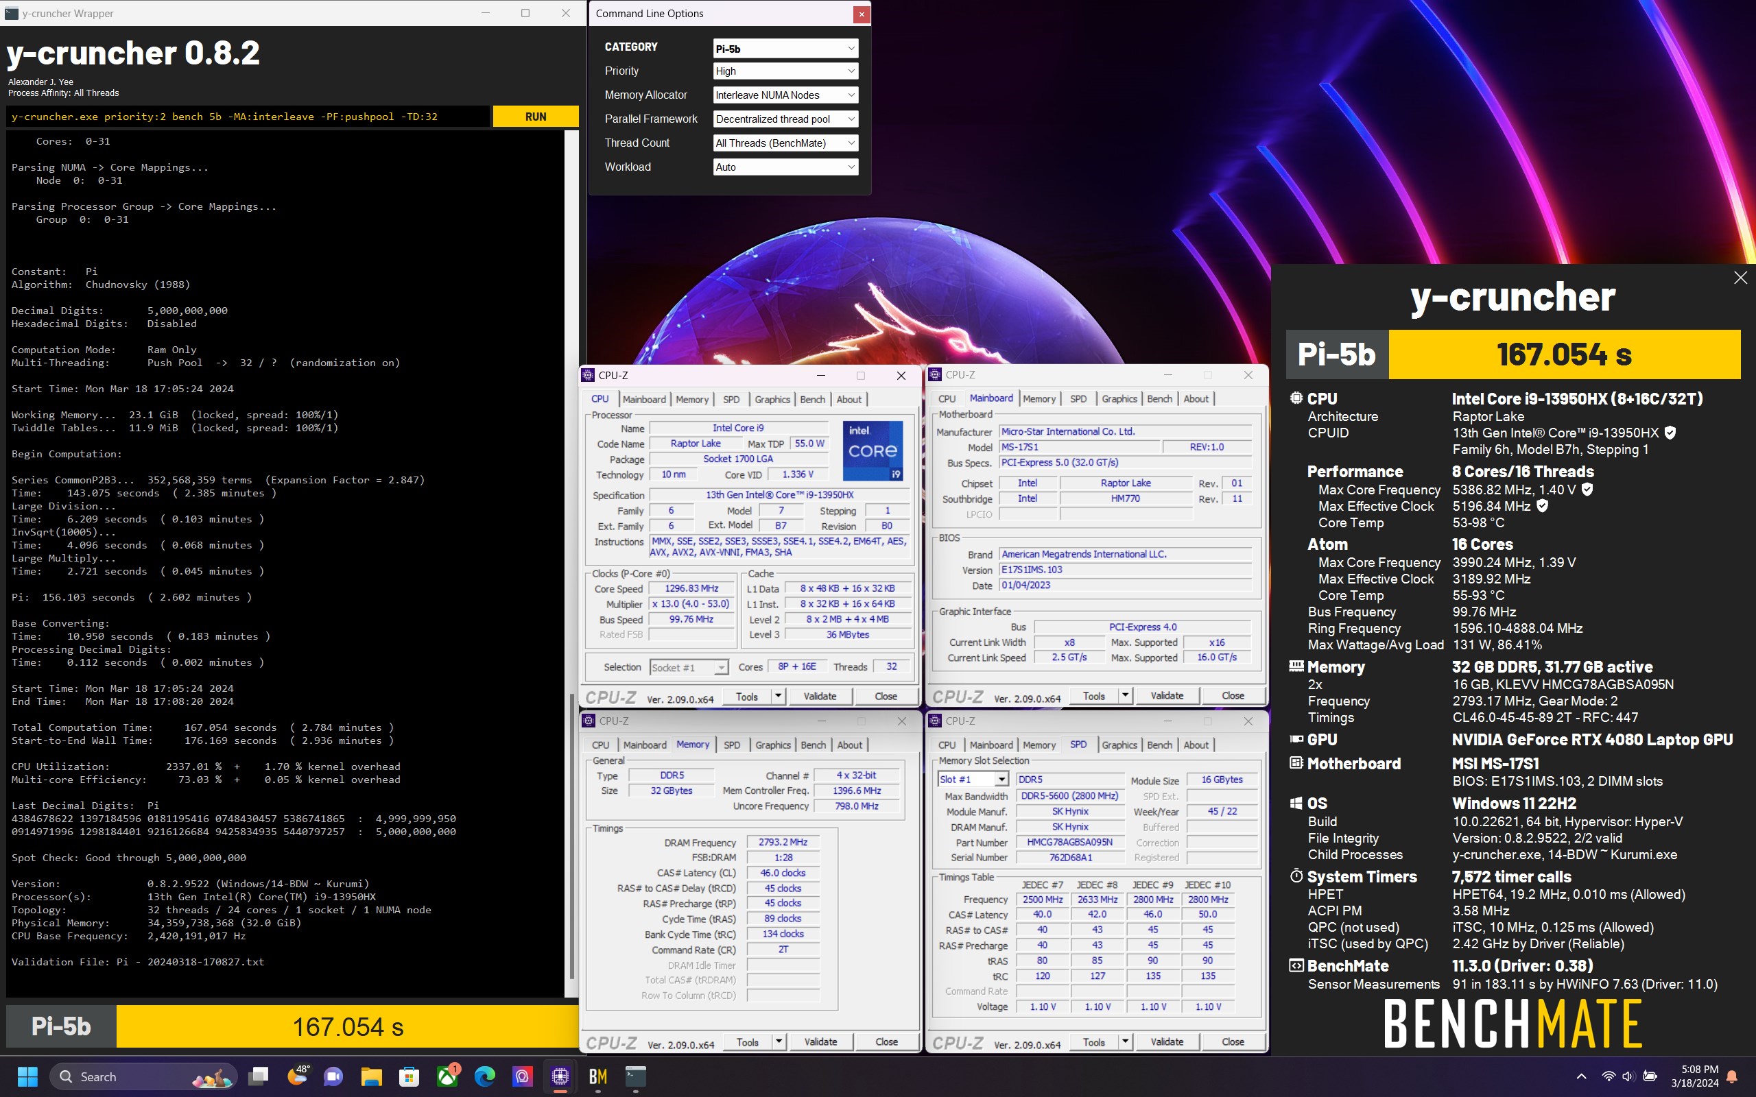Click the y-cruncher command line text field
This screenshot has width=1756, height=1097.
click(247, 117)
